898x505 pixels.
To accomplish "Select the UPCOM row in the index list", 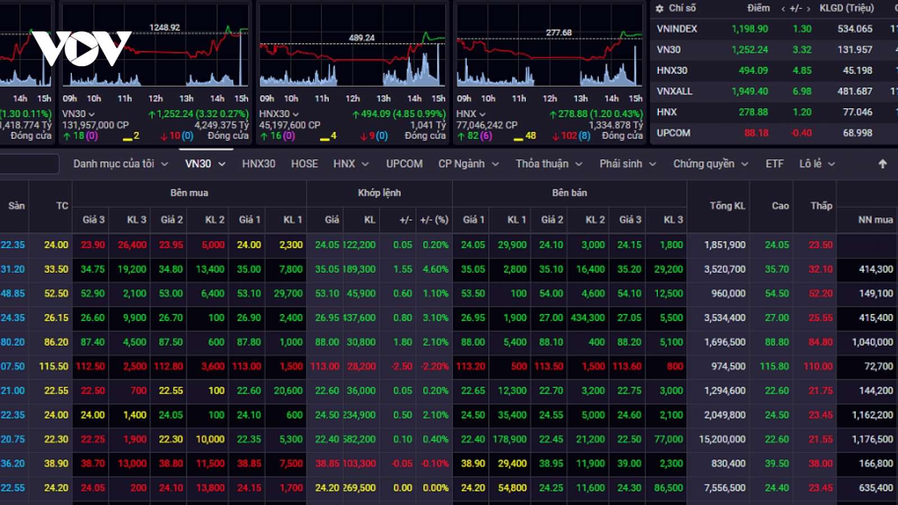I will pyautogui.click(x=775, y=133).
